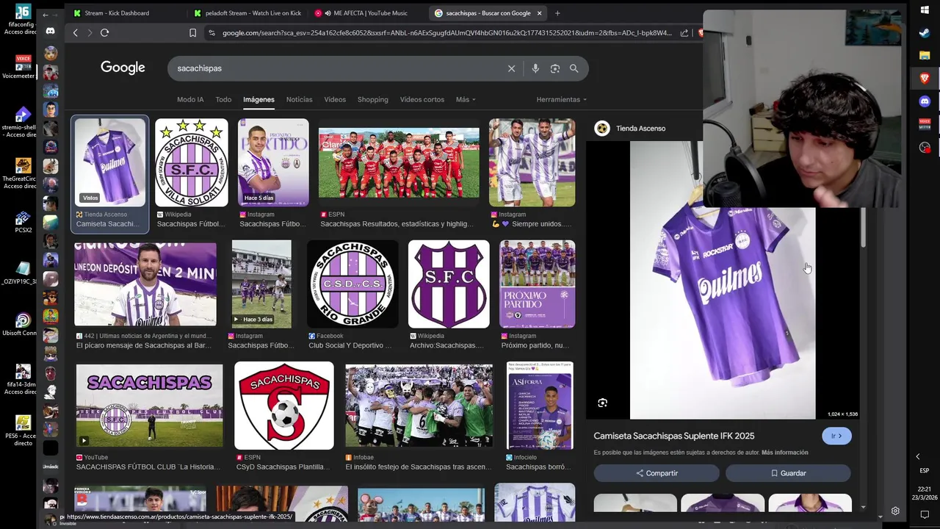Click the Guardar button
Image resolution: width=940 pixels, height=529 pixels.
pyautogui.click(x=788, y=473)
